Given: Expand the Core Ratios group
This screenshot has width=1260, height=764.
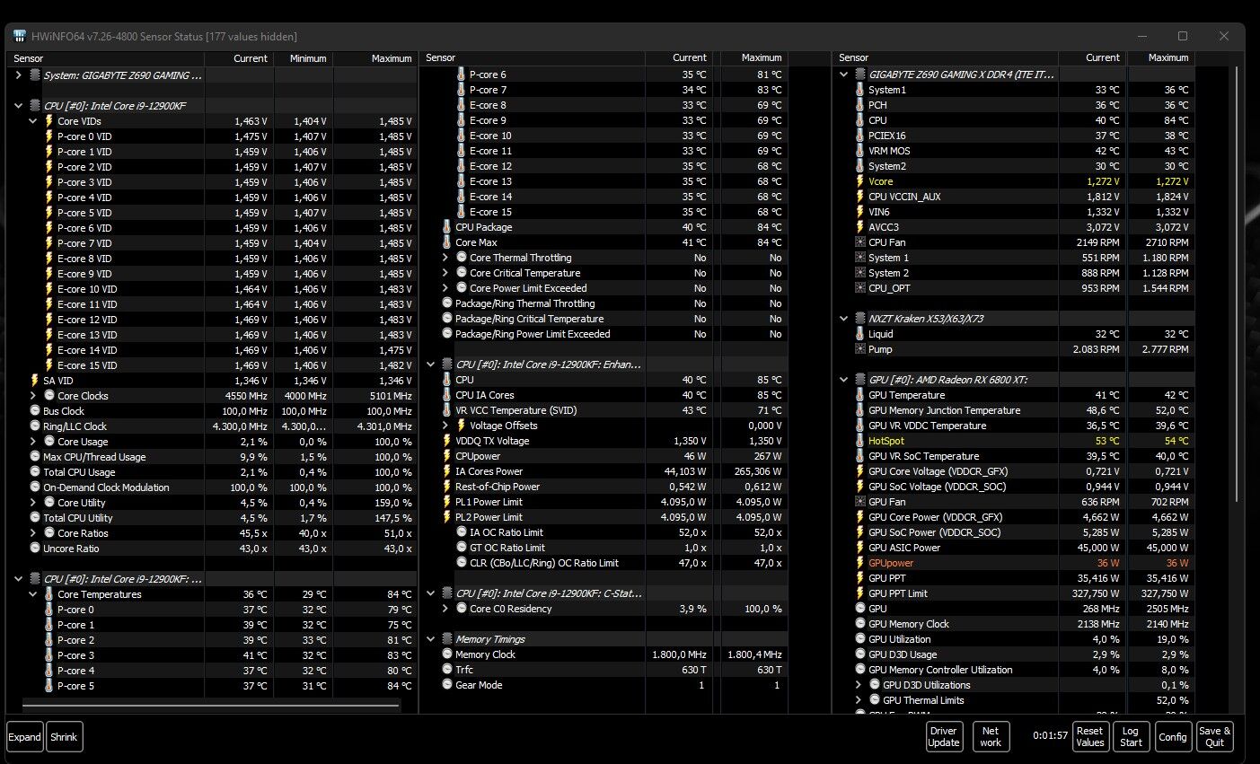Looking at the screenshot, I should pyautogui.click(x=33, y=533).
